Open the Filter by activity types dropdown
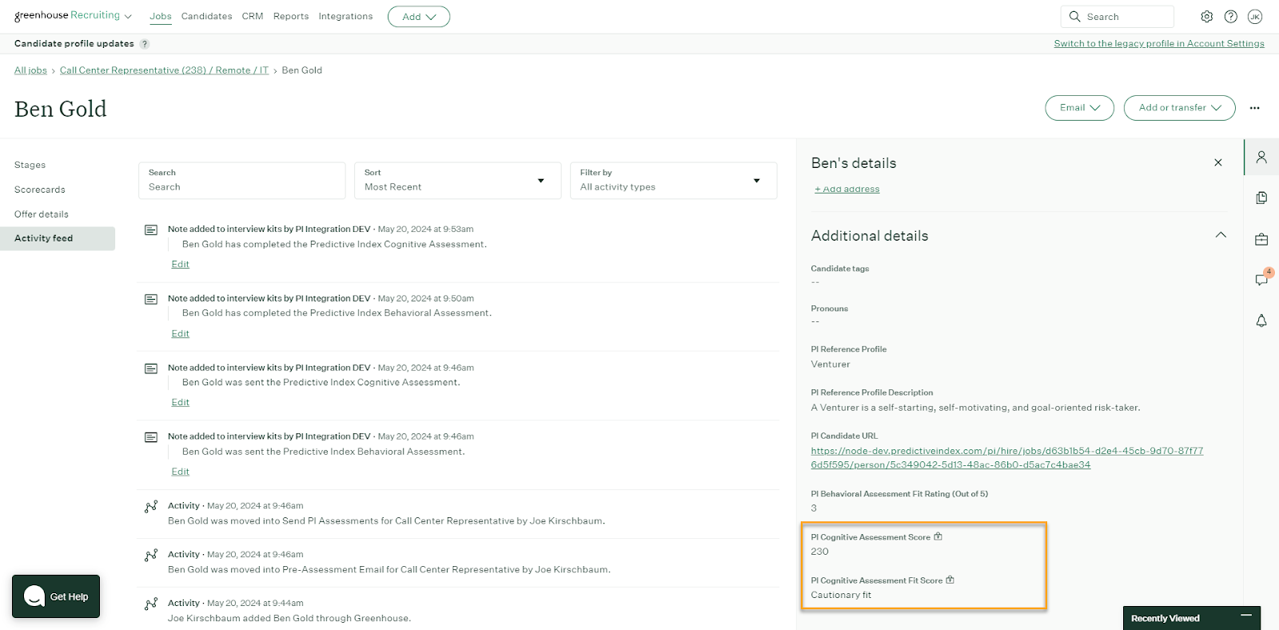 673,181
